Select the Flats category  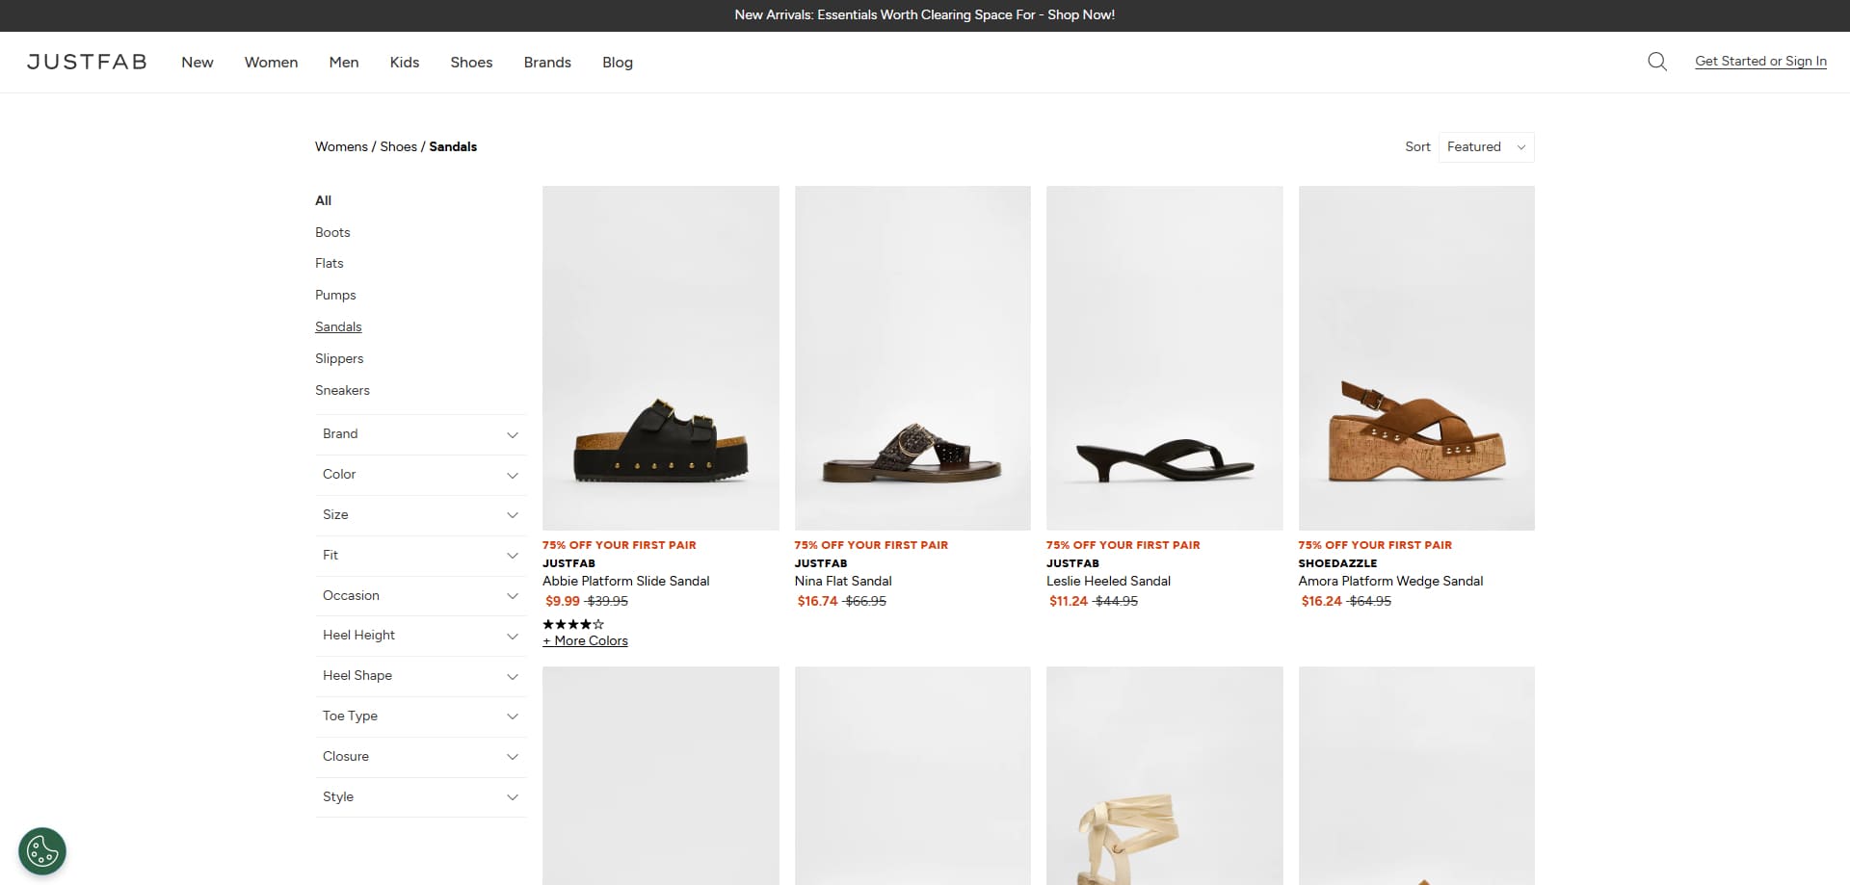(x=329, y=263)
